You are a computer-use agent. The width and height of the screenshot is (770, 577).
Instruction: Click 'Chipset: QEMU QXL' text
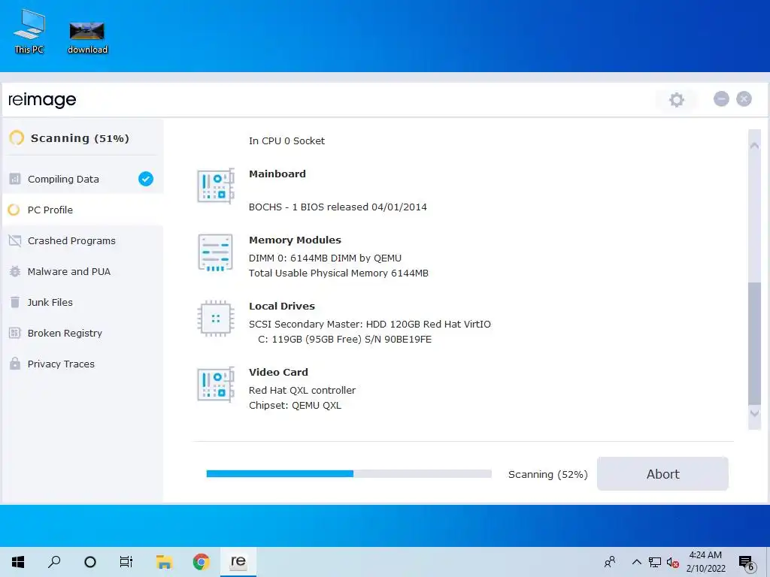pyautogui.click(x=295, y=406)
